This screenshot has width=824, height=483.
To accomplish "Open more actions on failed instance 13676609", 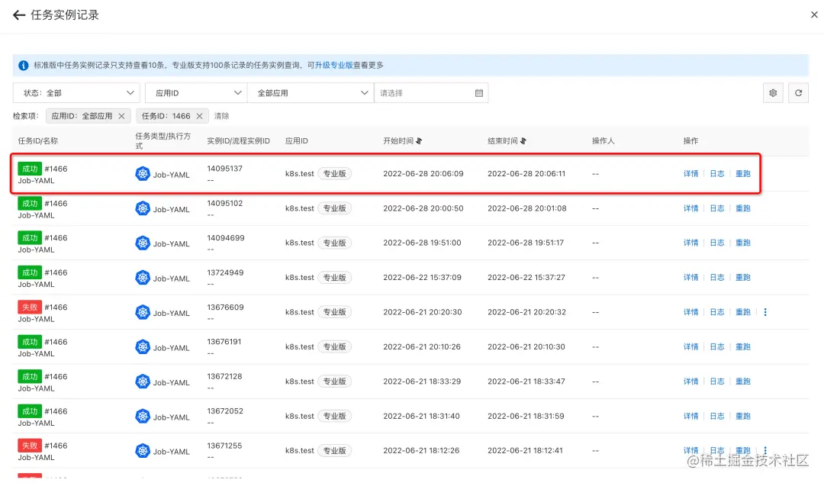I will click(765, 312).
